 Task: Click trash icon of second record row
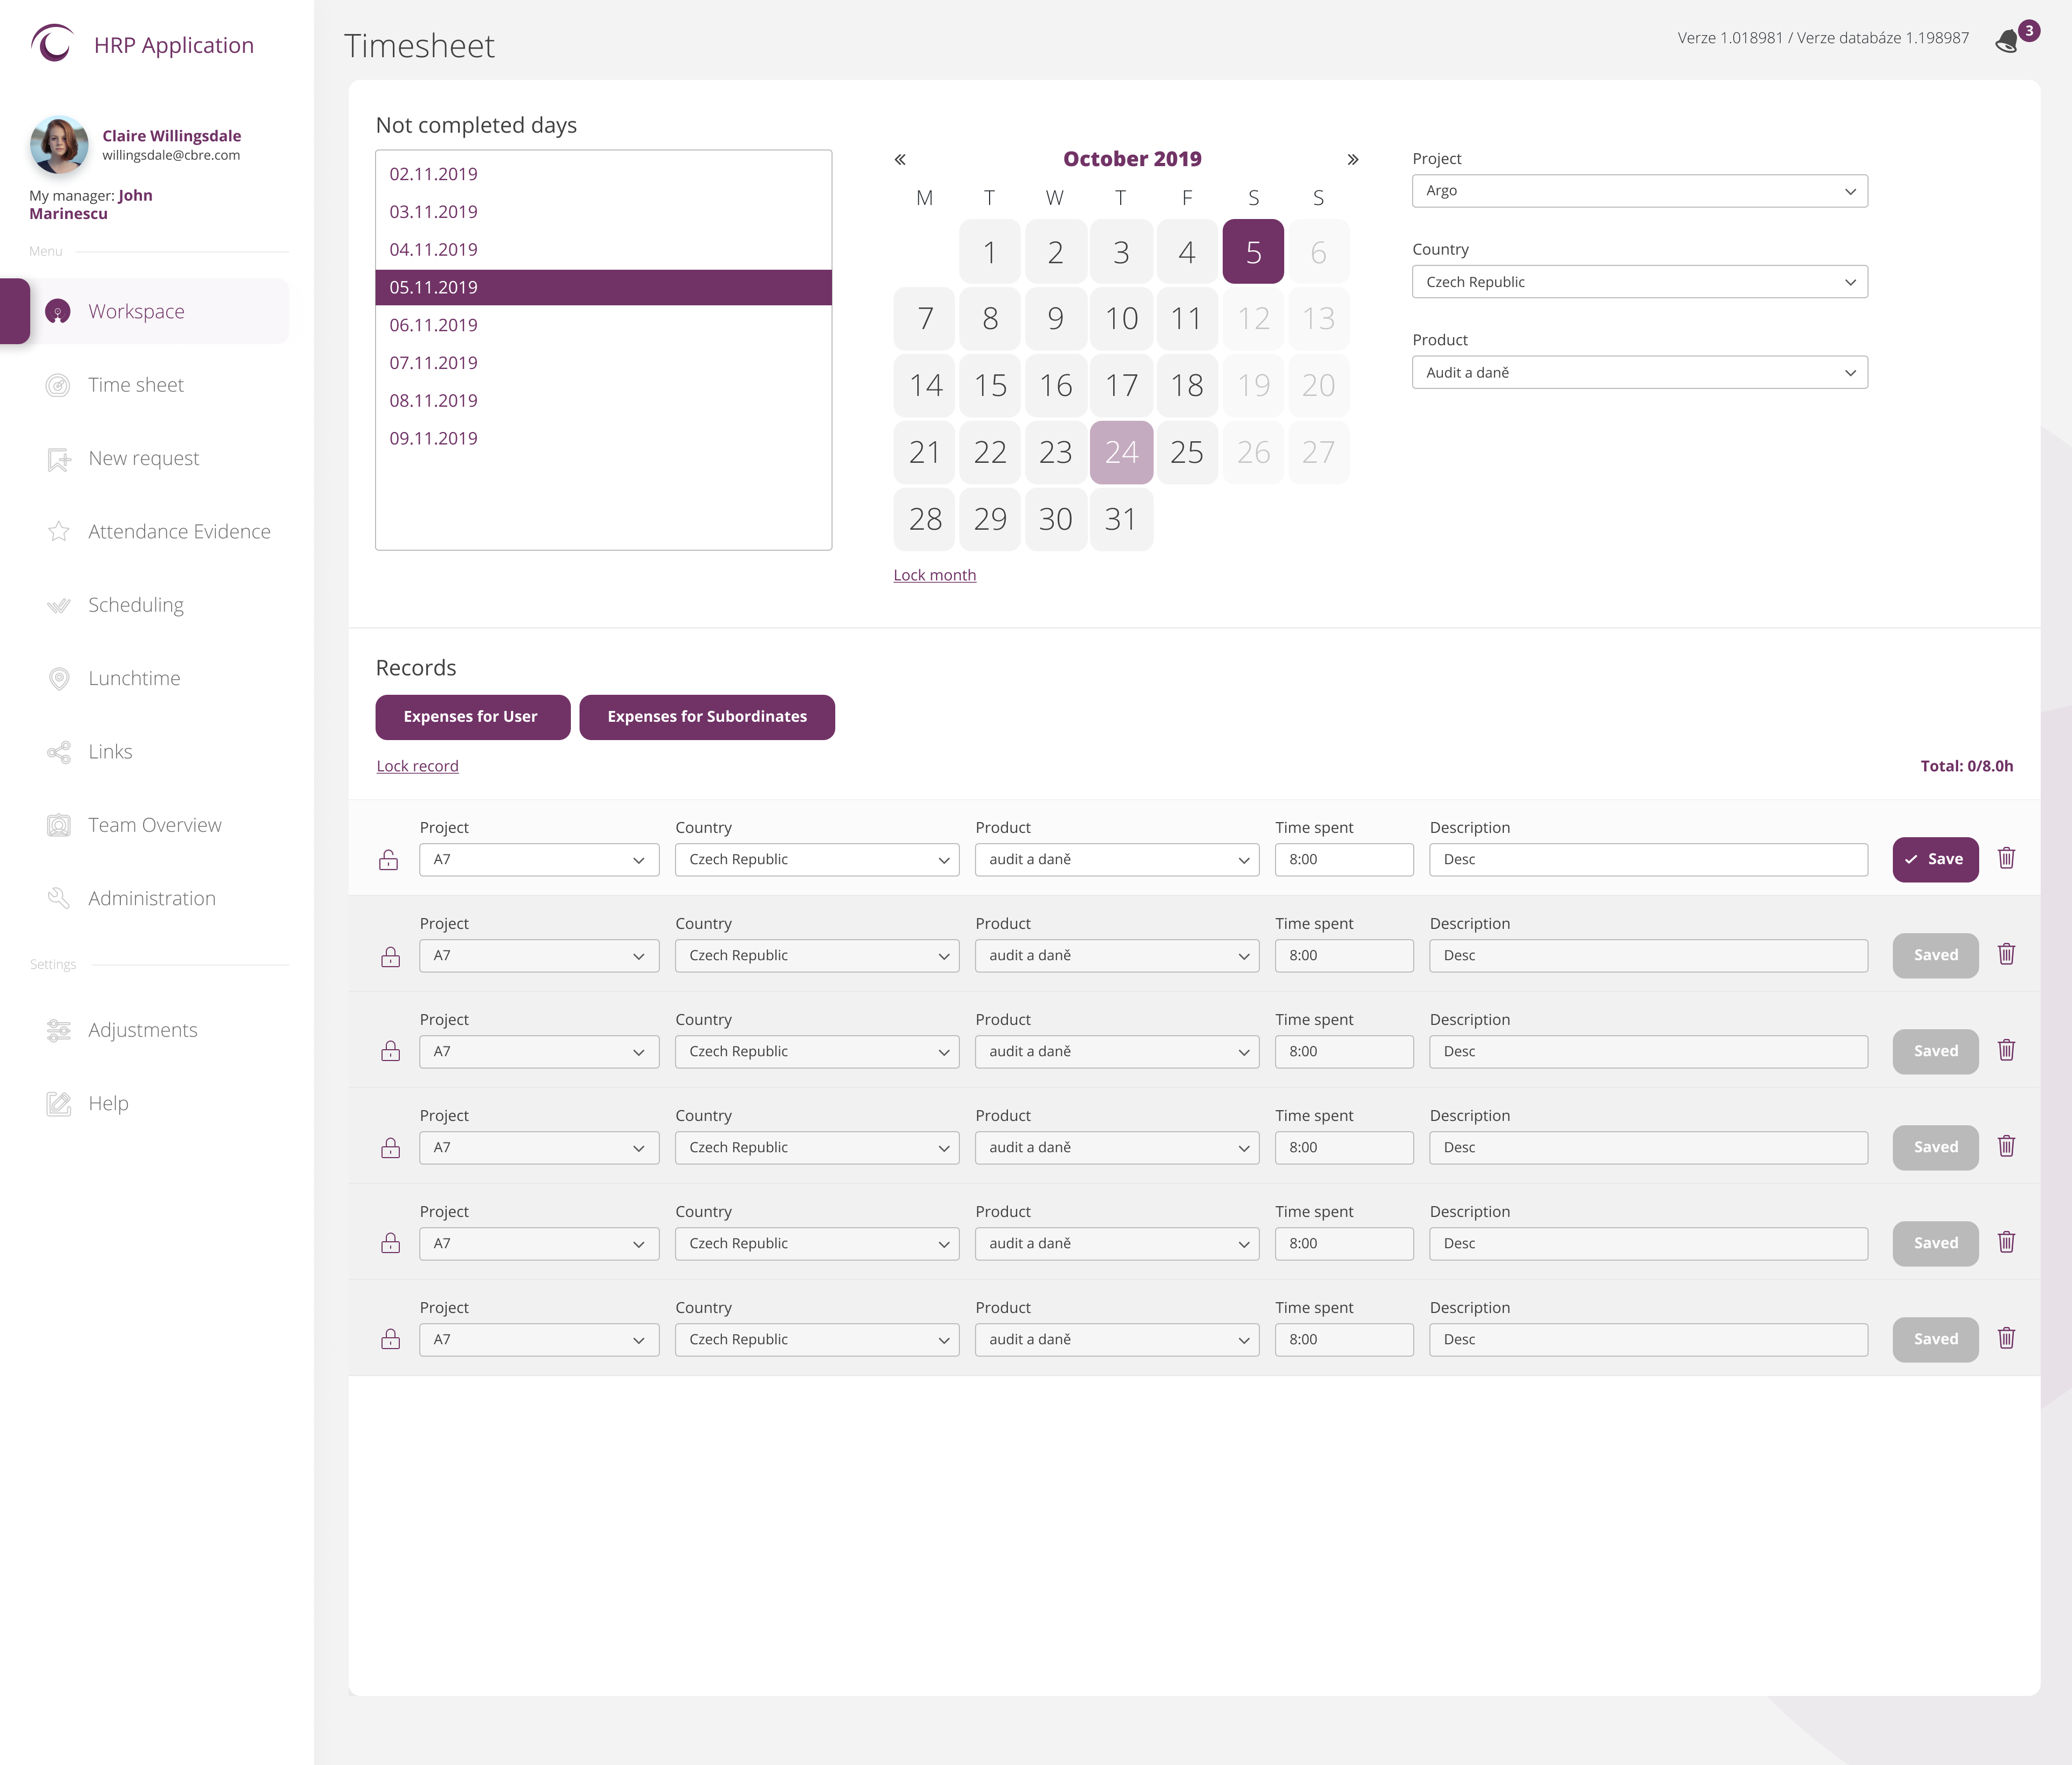[2006, 954]
